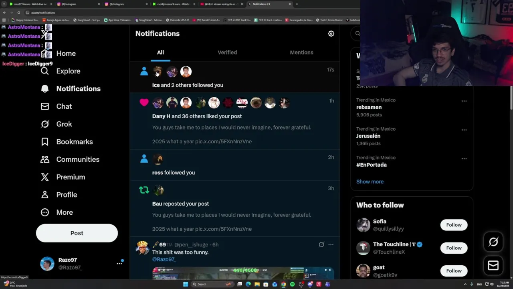513x289 pixels.
Task: Open the More menu in the sidebar
Action: pos(57,212)
